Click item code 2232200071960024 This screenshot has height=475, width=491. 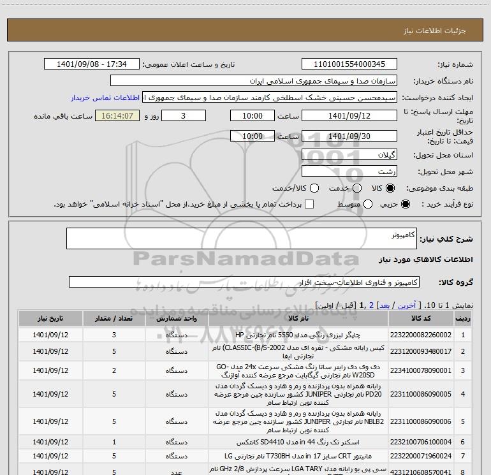click(421, 456)
